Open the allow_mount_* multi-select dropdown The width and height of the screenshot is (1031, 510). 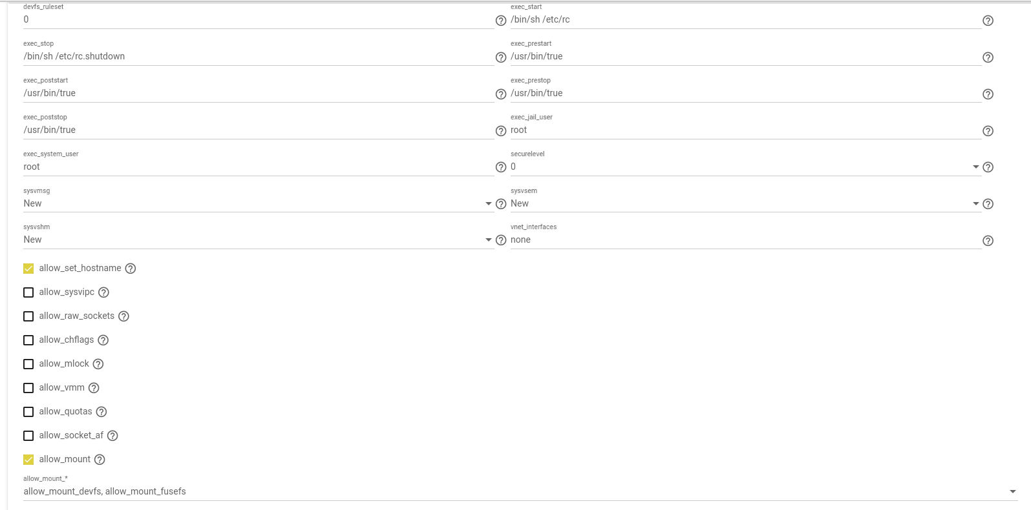[x=520, y=491]
